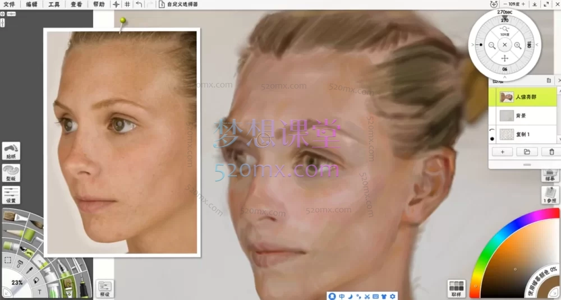
Task: Click the zoom-in magnifier in the positioner wheel
Action: 518,45
